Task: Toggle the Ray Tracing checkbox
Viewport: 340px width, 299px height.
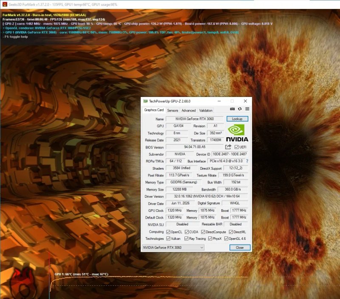Action: 186,239
